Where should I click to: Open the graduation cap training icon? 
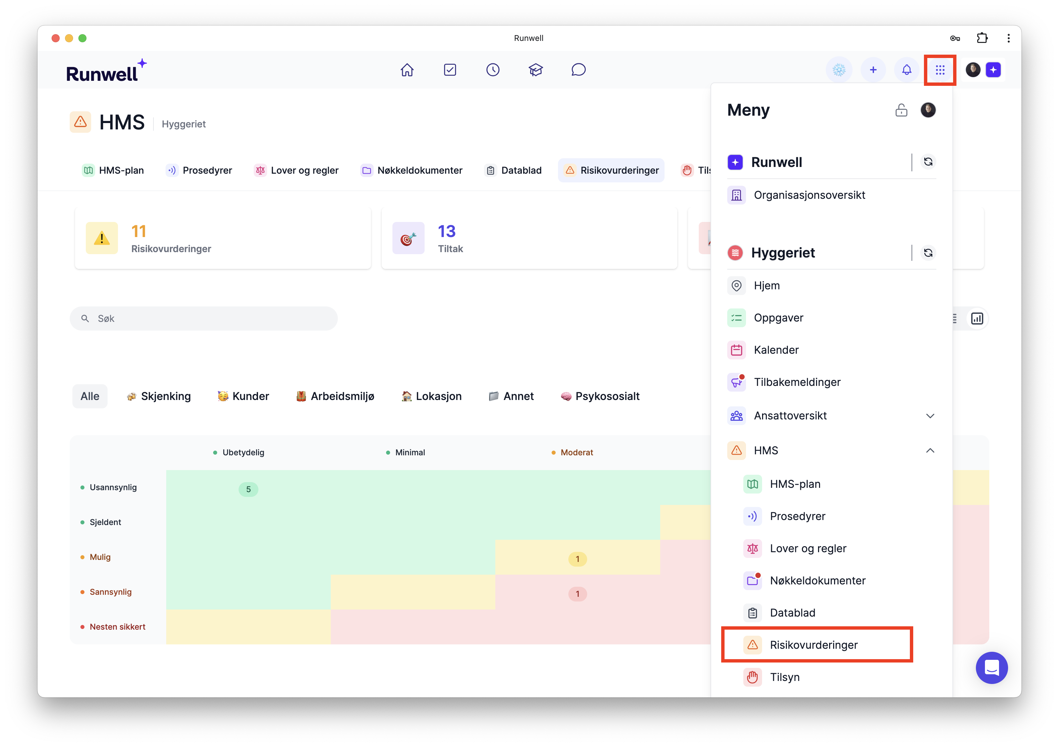click(536, 70)
